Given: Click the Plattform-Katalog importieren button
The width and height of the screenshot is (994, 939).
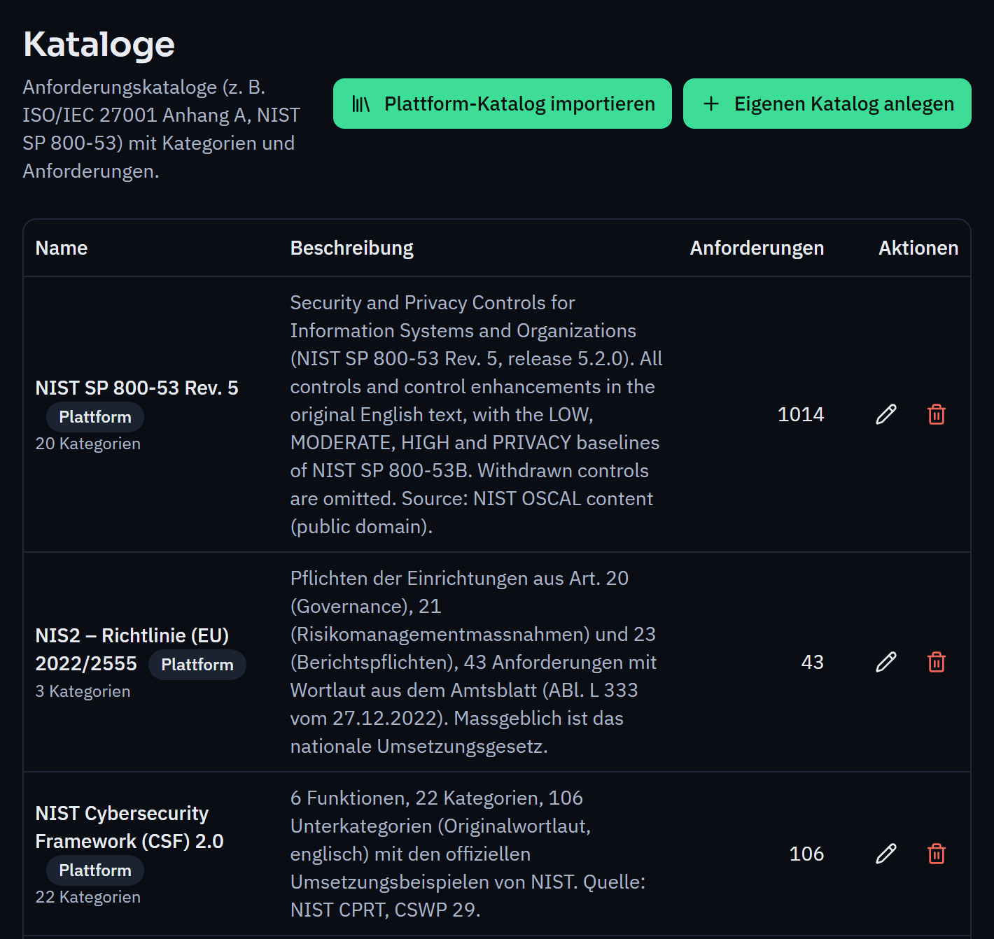Looking at the screenshot, I should click(x=503, y=104).
